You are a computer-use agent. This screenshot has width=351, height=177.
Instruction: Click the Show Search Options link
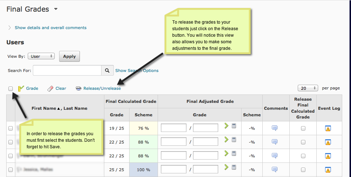137,71
